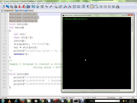This screenshot has height=103, width=137.
Task: Open Firefox from the taskbar
Action: (x=23, y=101)
